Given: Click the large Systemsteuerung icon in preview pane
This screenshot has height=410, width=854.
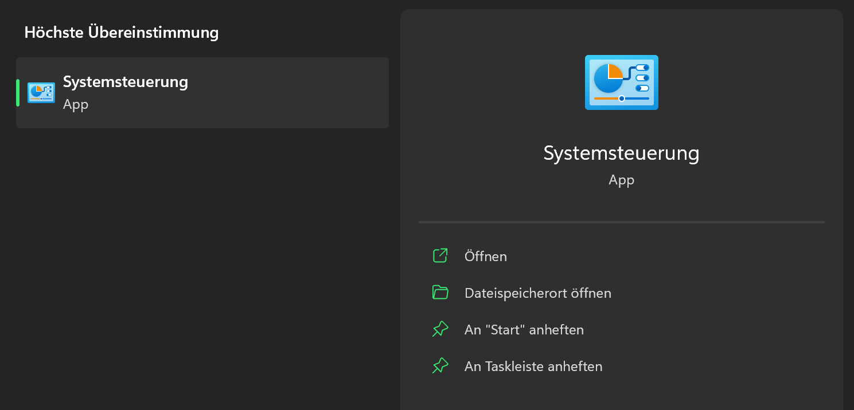Looking at the screenshot, I should [x=621, y=82].
